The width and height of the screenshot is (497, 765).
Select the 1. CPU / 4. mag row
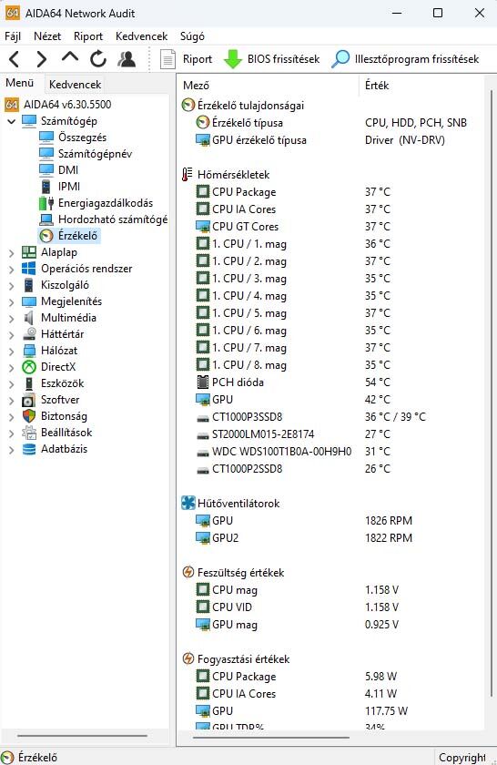click(330, 296)
